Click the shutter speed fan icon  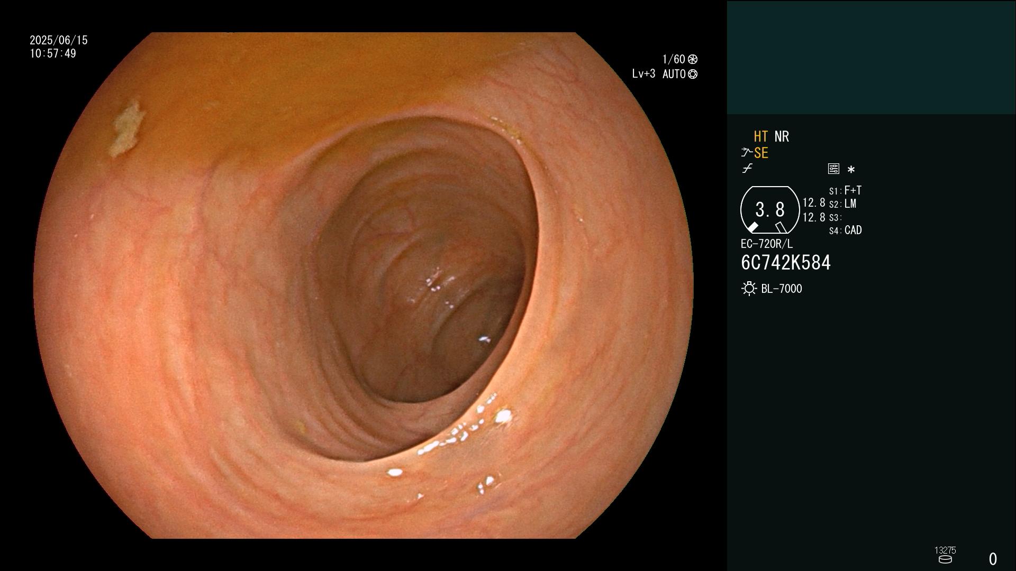(692, 59)
